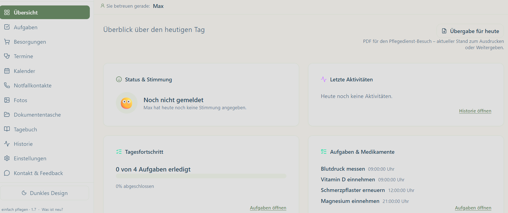Screen dimensions: 508x213
Task: Click the person icon beside Sie betreuen gerade
Action: [x=103, y=6]
